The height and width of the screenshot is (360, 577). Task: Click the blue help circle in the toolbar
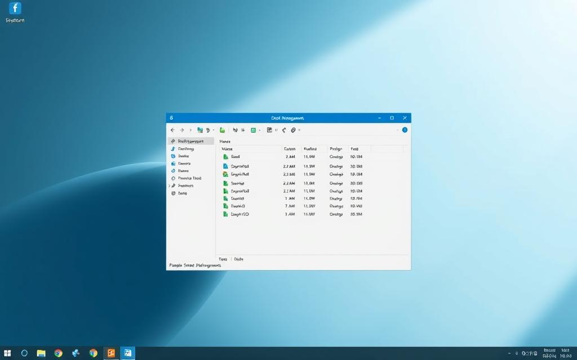point(405,130)
